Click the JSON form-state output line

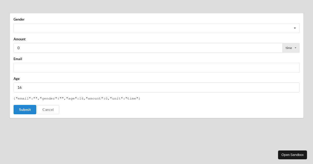click(x=77, y=98)
